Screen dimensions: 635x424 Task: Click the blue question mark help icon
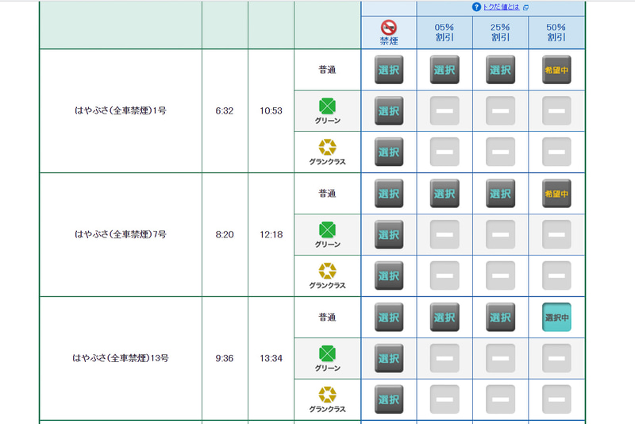point(477,7)
